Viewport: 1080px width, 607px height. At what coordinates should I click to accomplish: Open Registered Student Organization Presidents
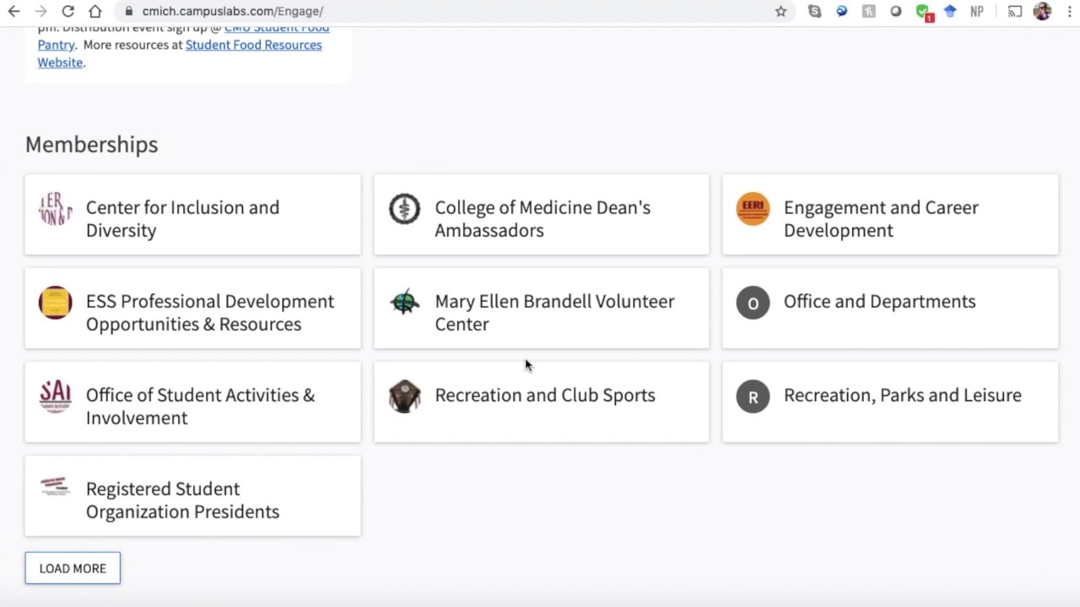click(192, 496)
